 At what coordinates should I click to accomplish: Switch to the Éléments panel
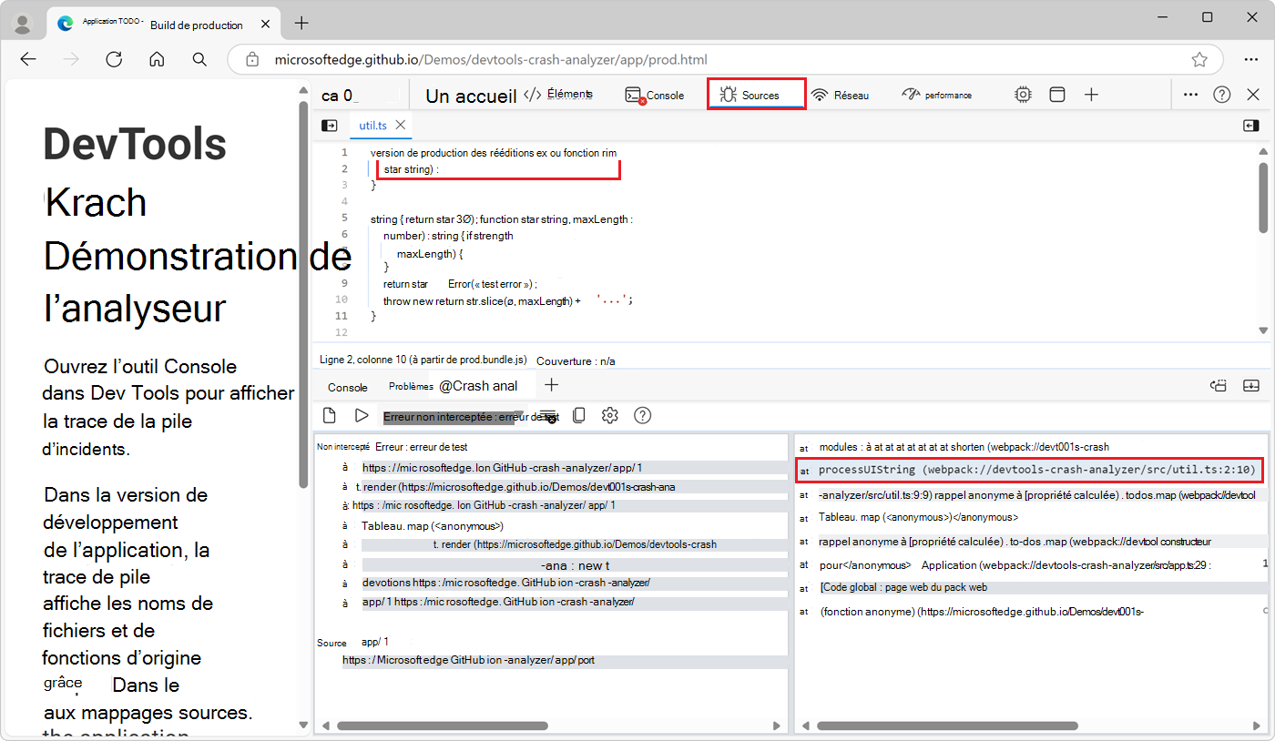click(x=569, y=94)
